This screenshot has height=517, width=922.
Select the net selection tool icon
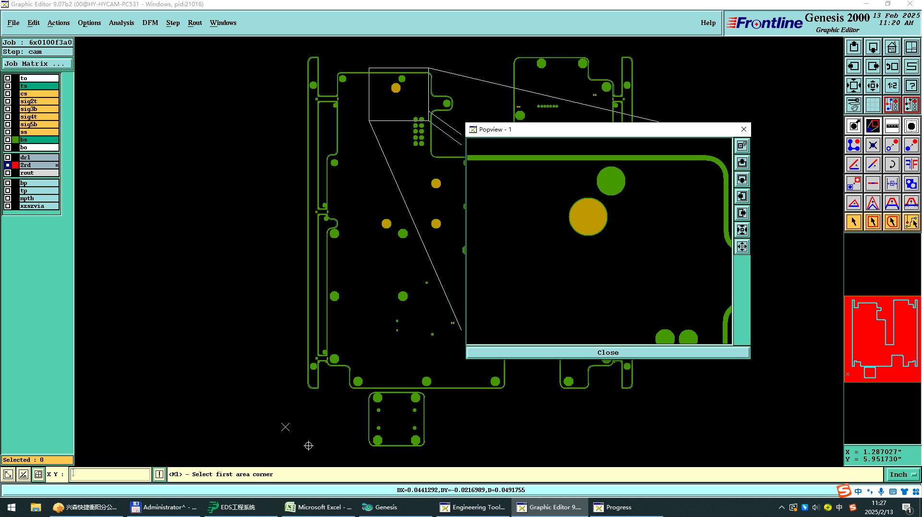click(911, 222)
